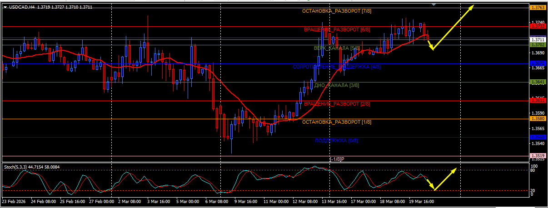548x208 pixels.
Task: Select the small yellow down arrow in Stochastic window
Action: click(x=429, y=184)
